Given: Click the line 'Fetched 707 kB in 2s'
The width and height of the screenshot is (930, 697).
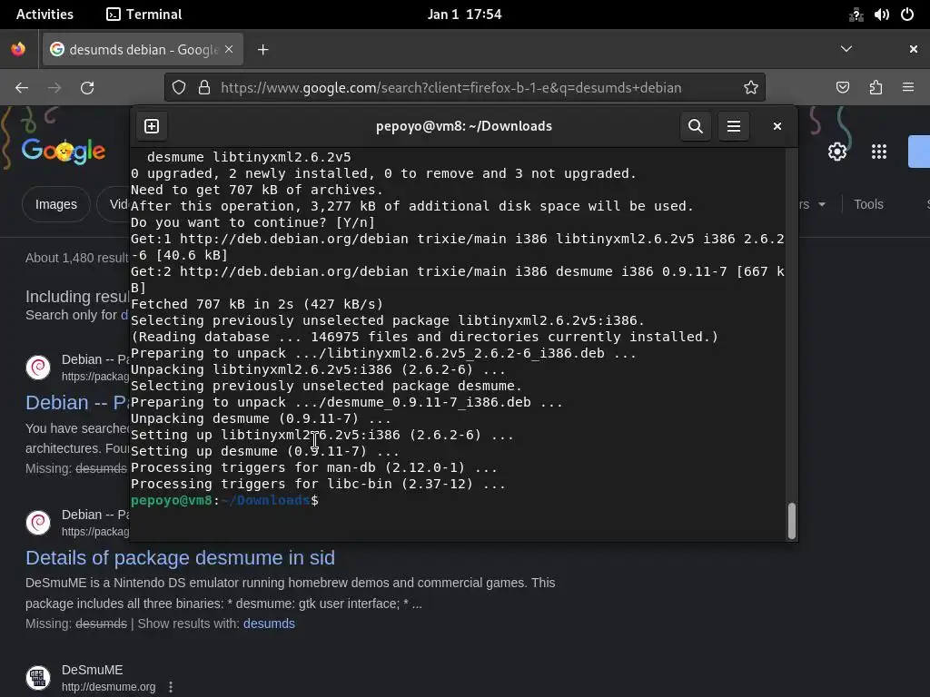Looking at the screenshot, I should pyautogui.click(x=257, y=304).
